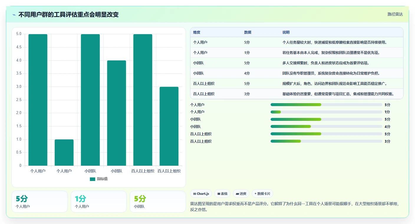The height and width of the screenshot is (224, 415).
Task: Select the row 多人交接频繁时
Action: [x=297, y=63]
